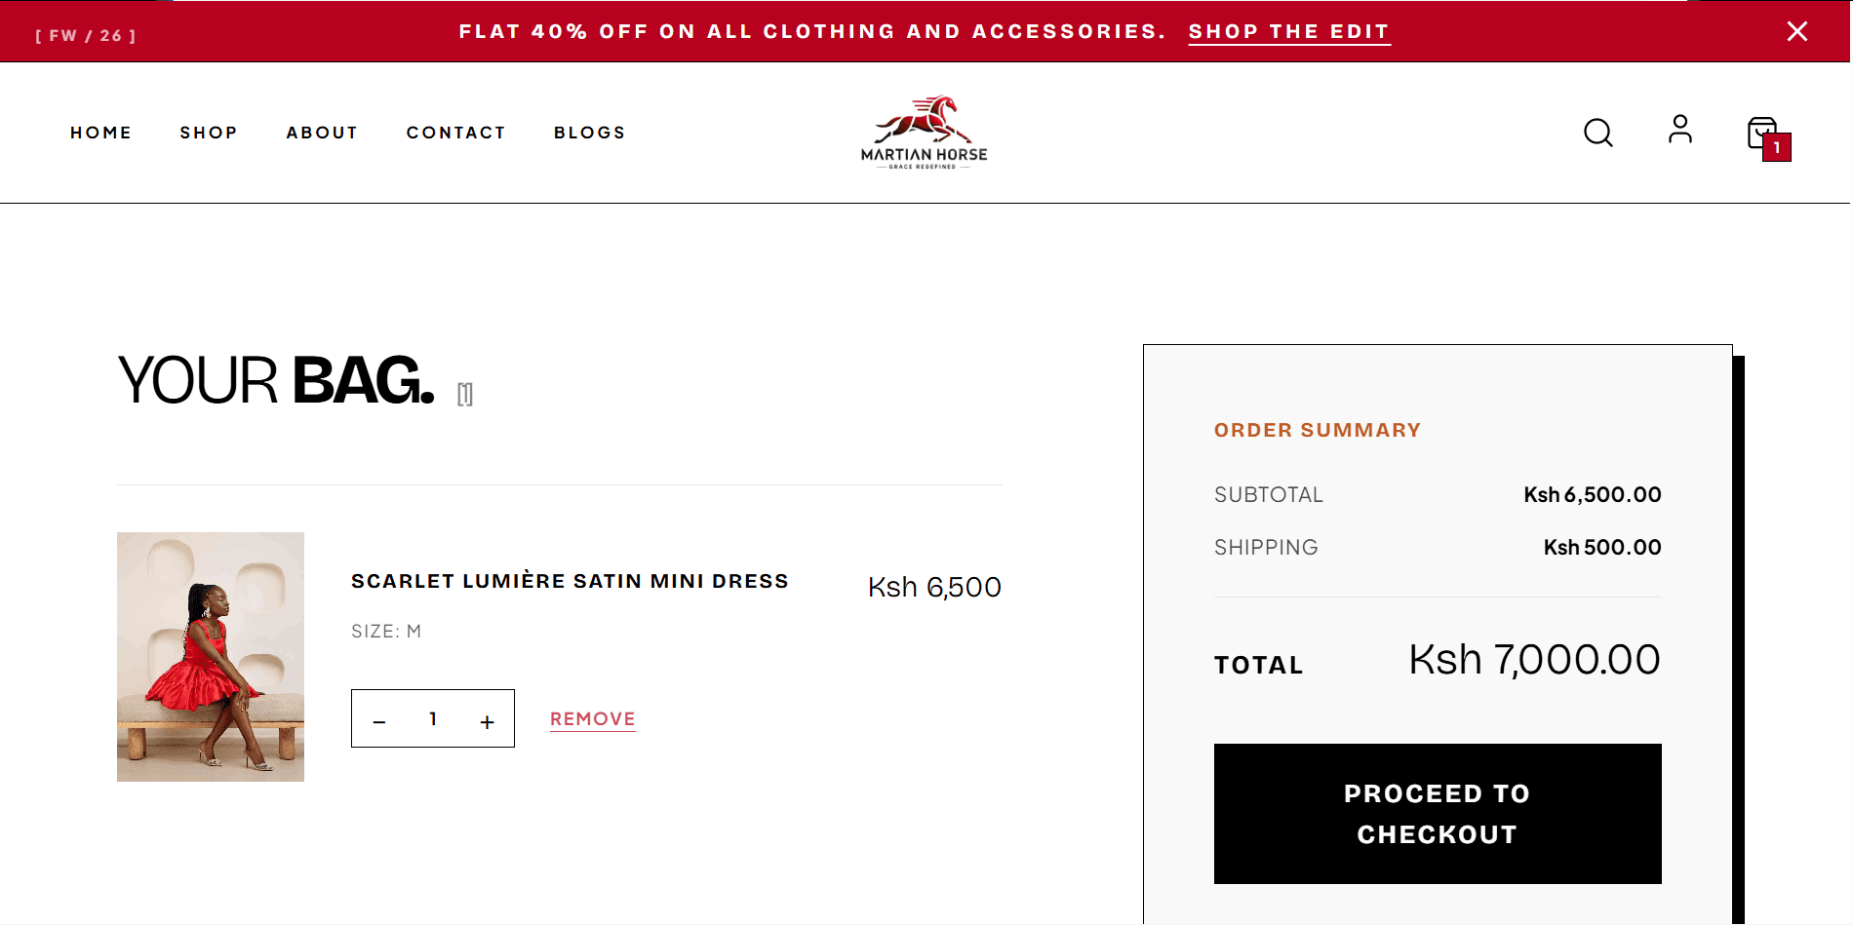Viewport: 1853px width, 925px height.
Task: Open the user account icon
Action: 1679,129
